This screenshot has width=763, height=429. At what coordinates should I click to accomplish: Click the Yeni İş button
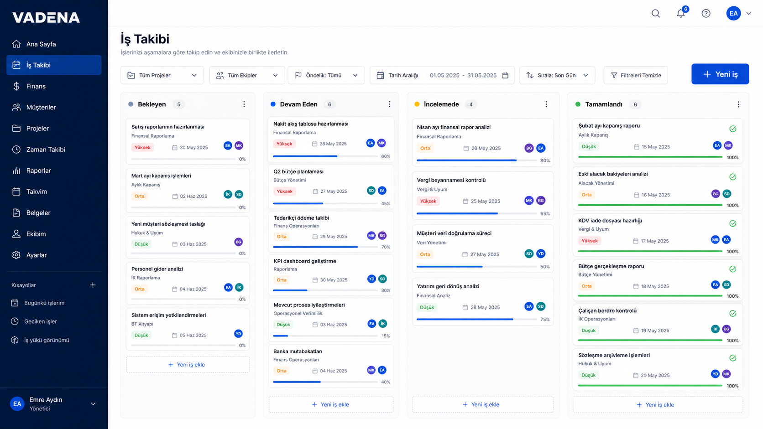[720, 74]
